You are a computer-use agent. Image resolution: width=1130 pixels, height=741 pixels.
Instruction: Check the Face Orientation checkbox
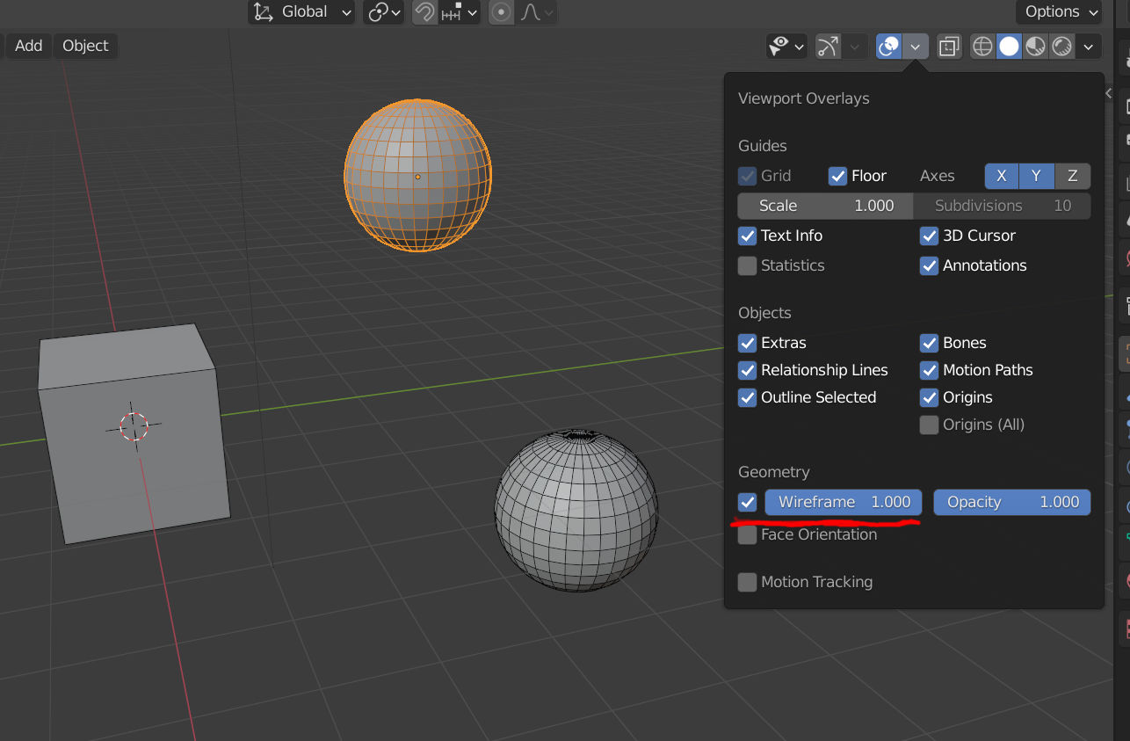click(748, 534)
